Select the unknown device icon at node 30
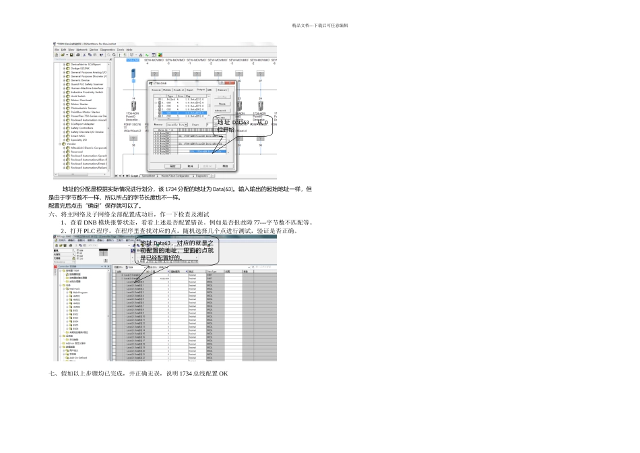The width and height of the screenshot is (640, 453). click(133, 138)
